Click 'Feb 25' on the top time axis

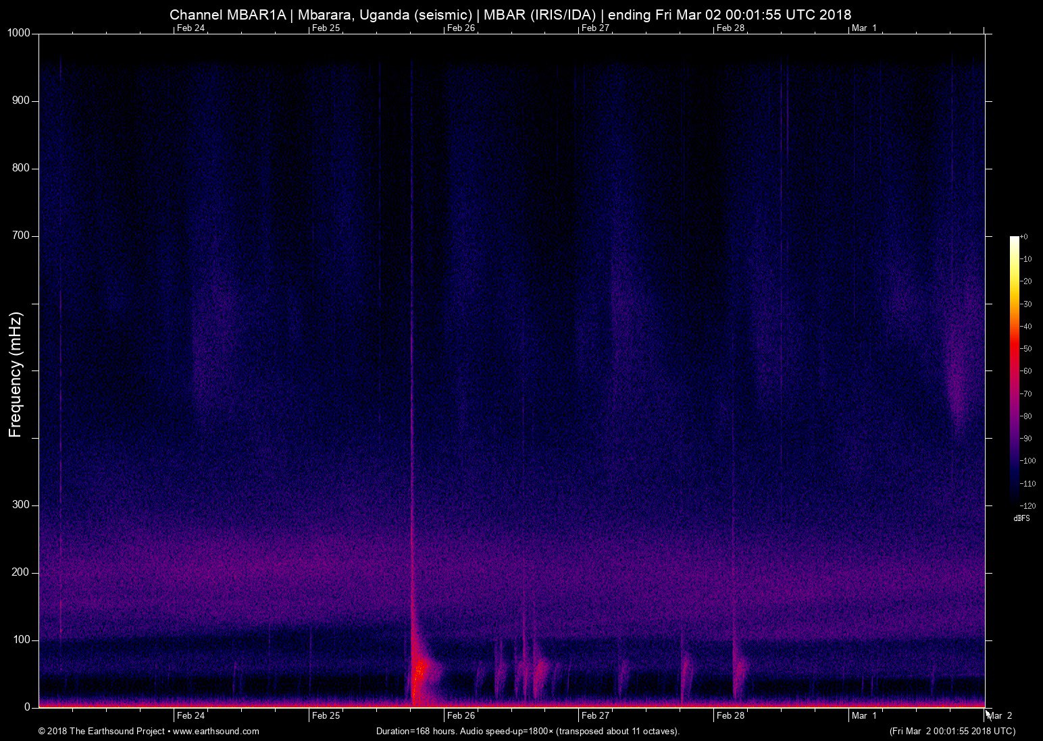[x=326, y=28]
